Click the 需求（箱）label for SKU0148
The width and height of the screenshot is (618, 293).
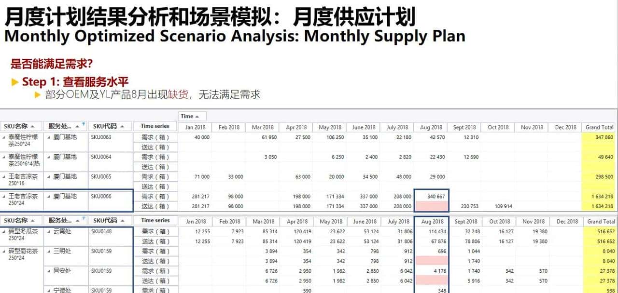coord(155,231)
